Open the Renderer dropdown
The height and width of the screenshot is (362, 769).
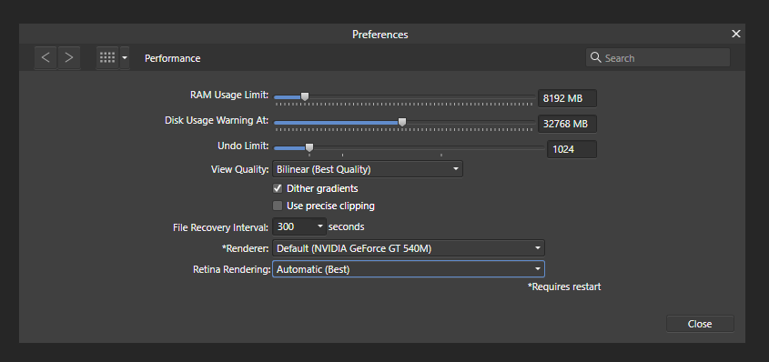click(408, 248)
